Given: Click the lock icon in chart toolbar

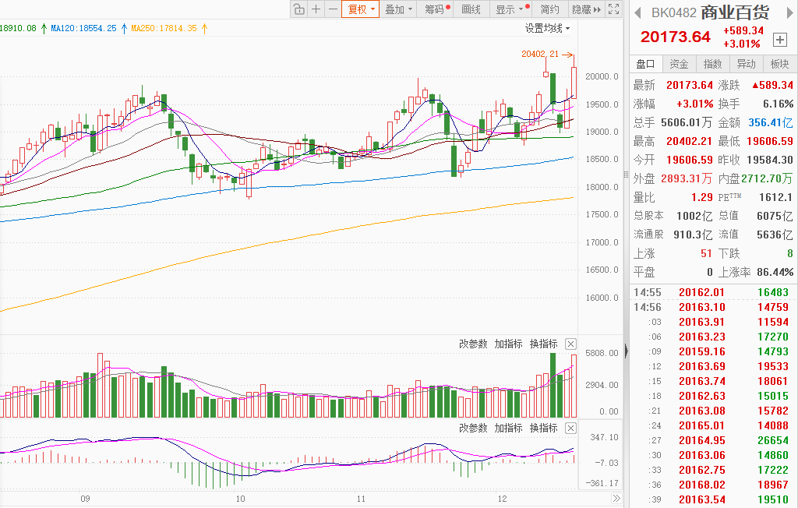Looking at the screenshot, I should (x=298, y=9).
